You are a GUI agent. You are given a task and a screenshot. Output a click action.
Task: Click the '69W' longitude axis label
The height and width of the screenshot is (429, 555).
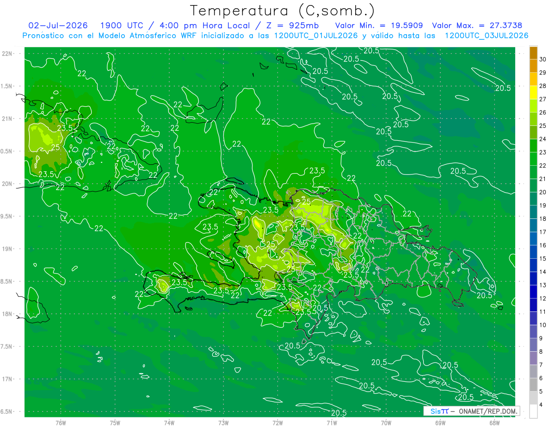pos(440,423)
